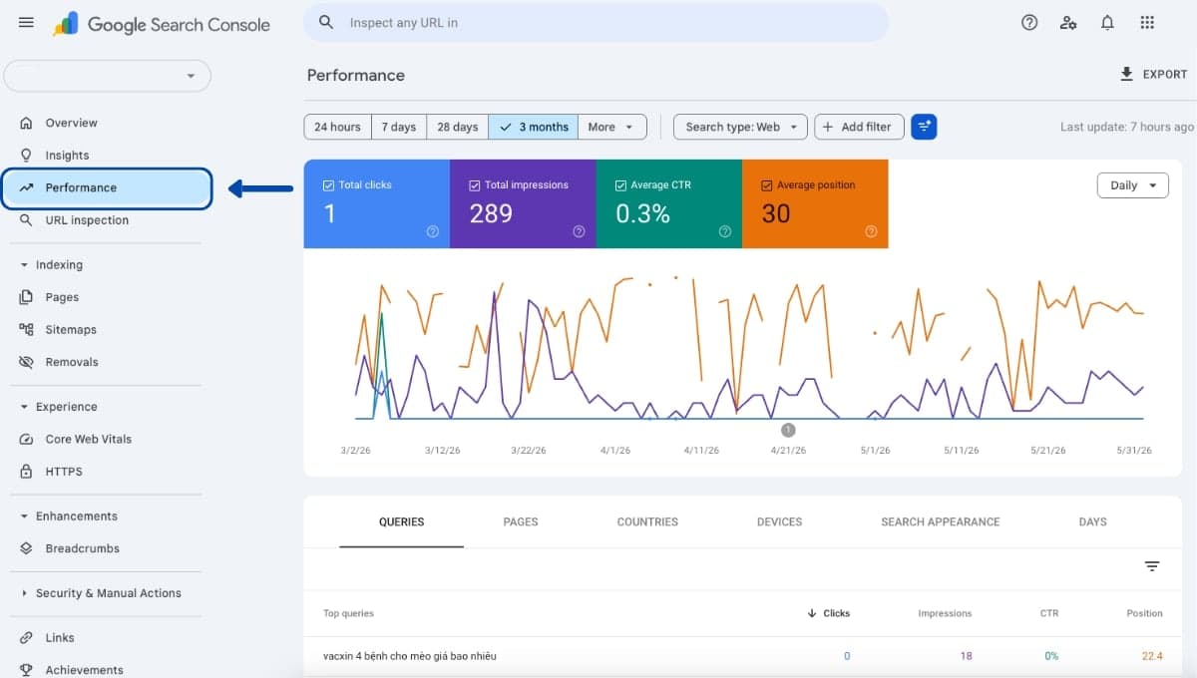Switch to the DAYS tab
Image resolution: width=1197 pixels, height=678 pixels.
[x=1092, y=521]
